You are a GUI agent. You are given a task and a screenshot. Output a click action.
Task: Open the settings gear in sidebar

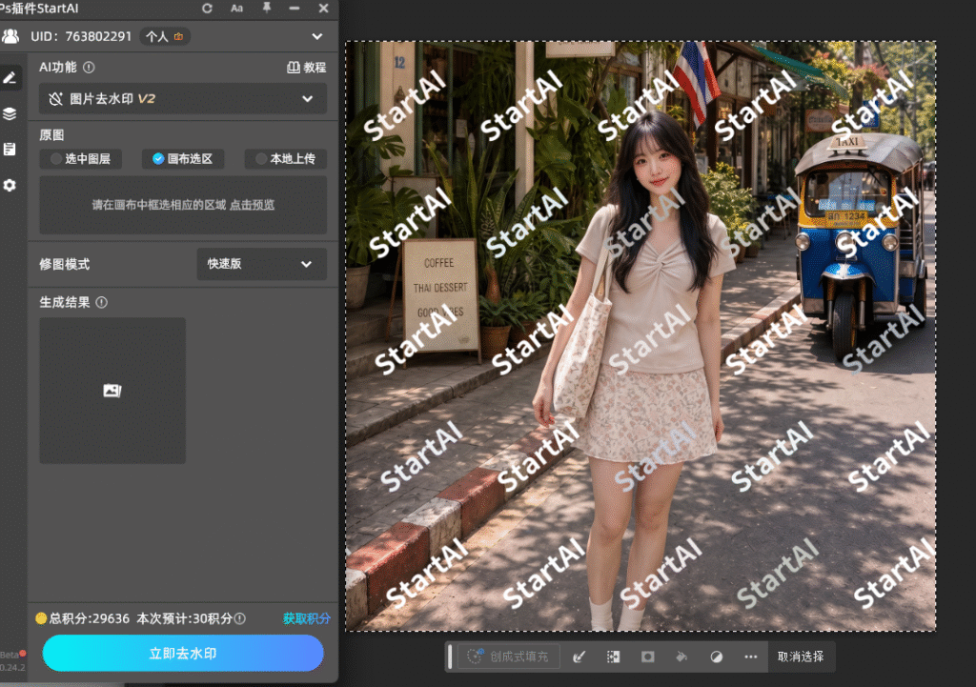click(x=10, y=186)
